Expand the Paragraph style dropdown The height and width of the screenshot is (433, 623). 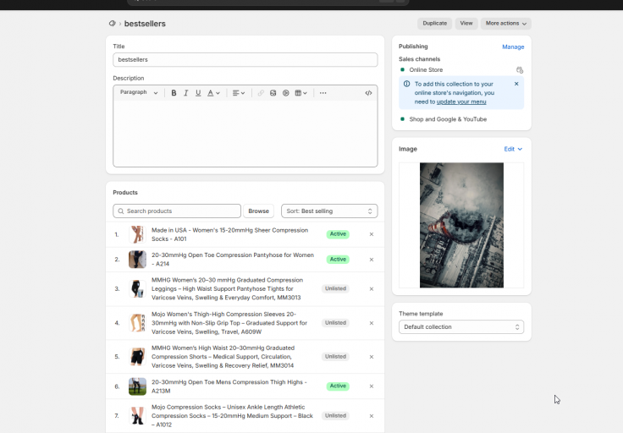(139, 92)
